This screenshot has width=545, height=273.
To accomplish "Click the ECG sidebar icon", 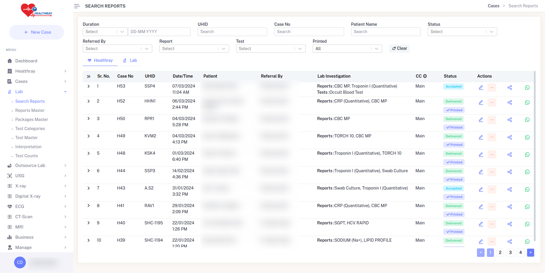I will pos(10,206).
